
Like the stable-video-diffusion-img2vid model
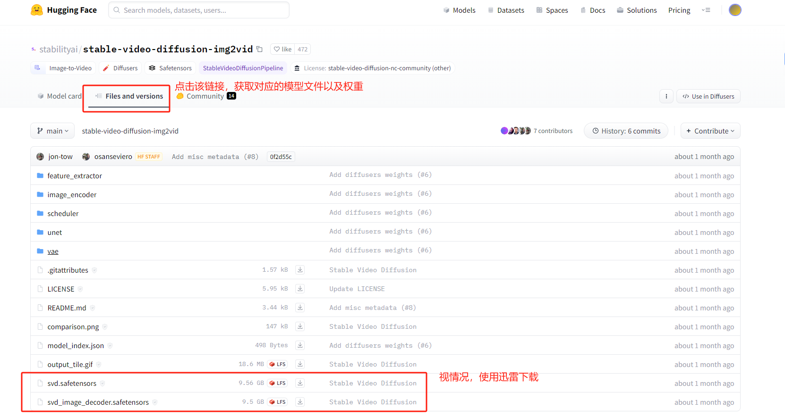click(282, 49)
